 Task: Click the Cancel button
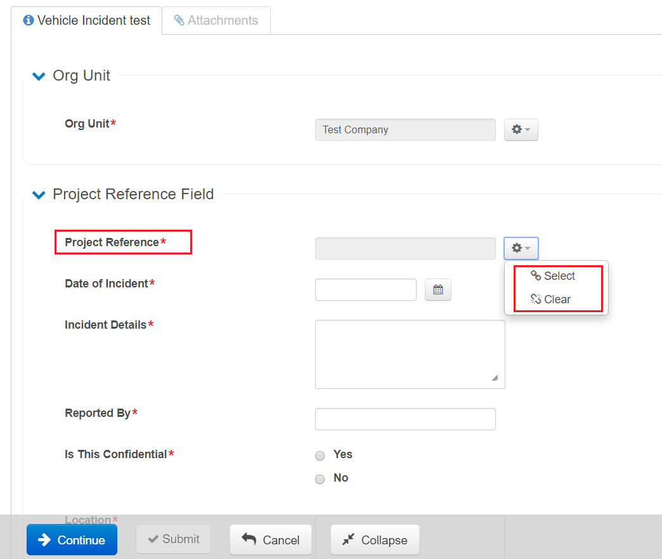pyautogui.click(x=271, y=540)
